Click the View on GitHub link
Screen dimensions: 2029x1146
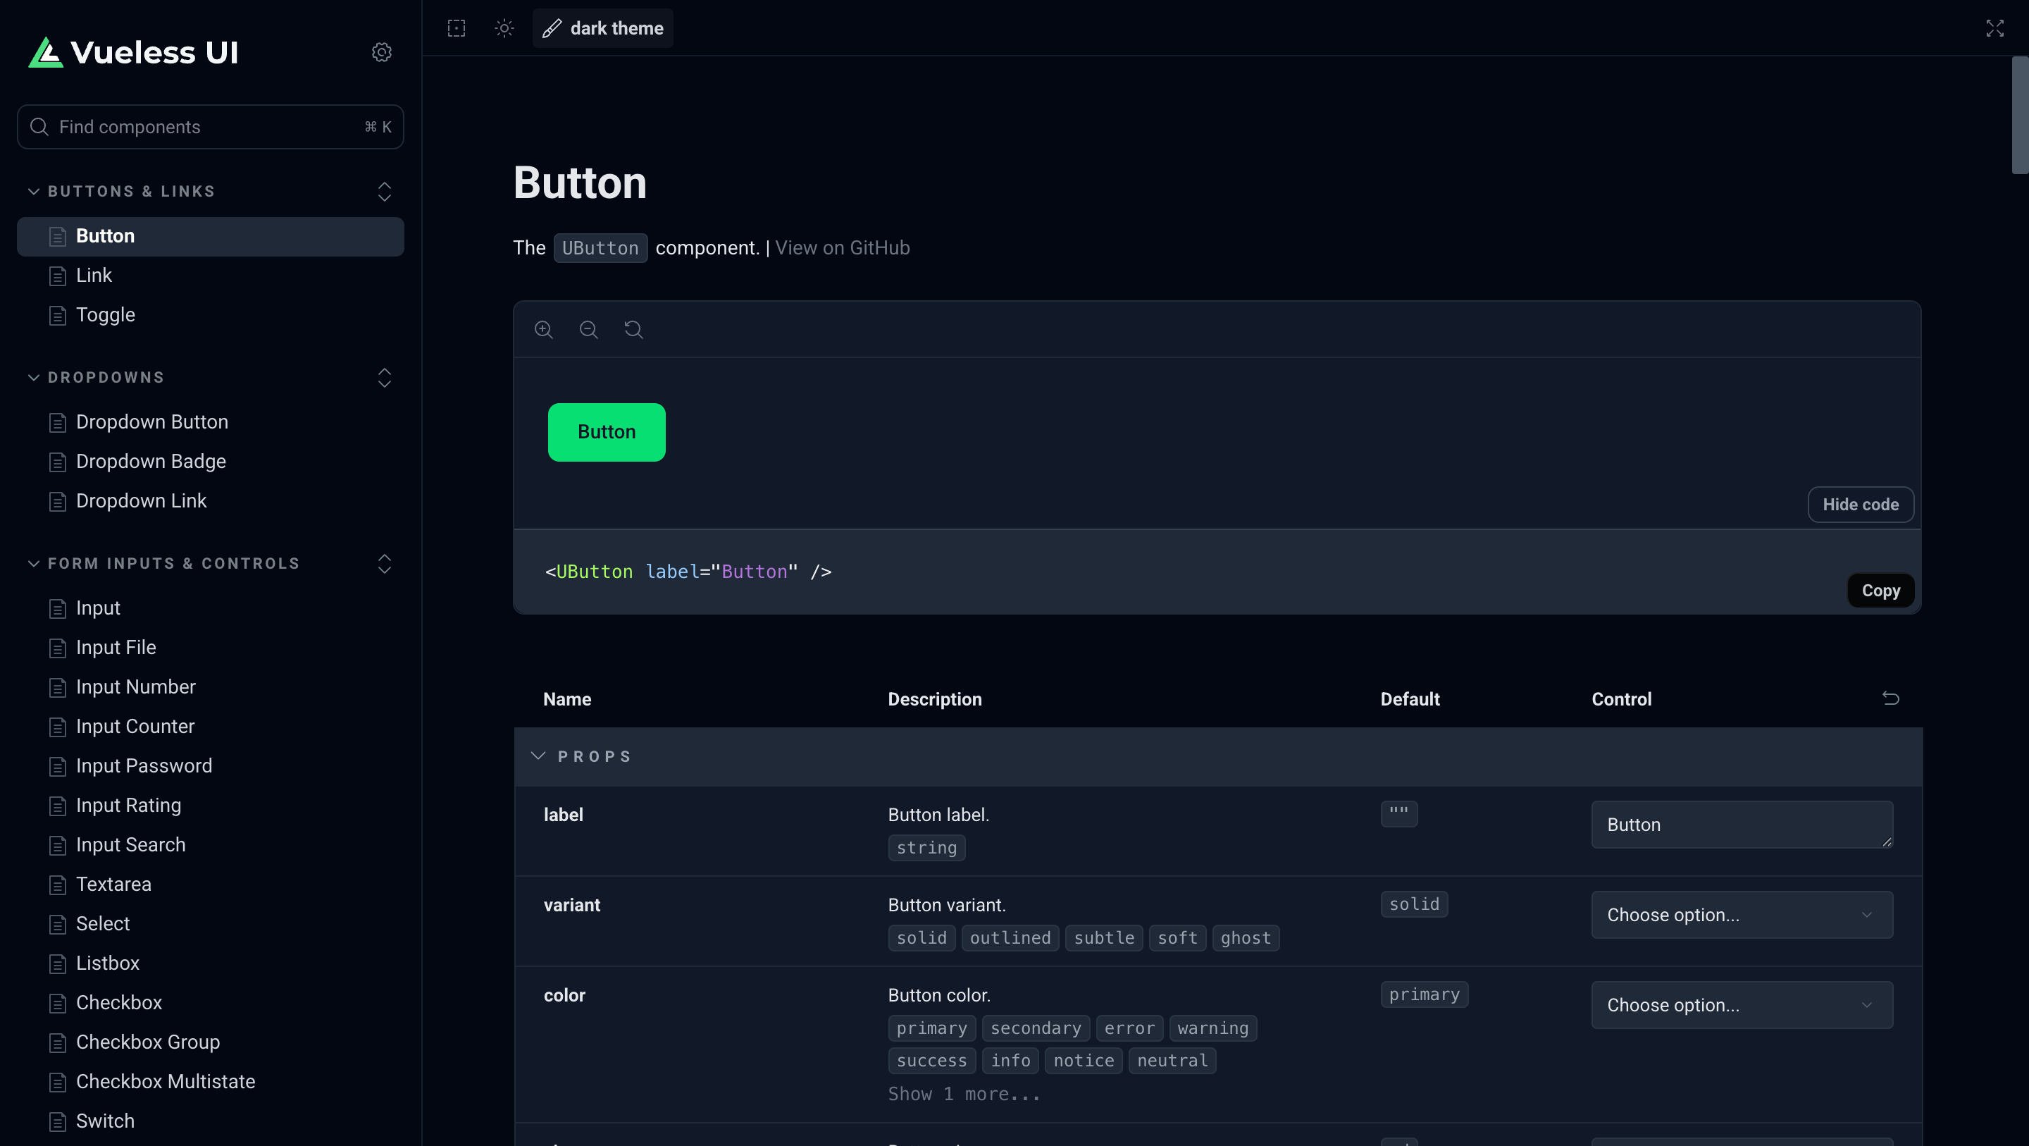point(842,248)
